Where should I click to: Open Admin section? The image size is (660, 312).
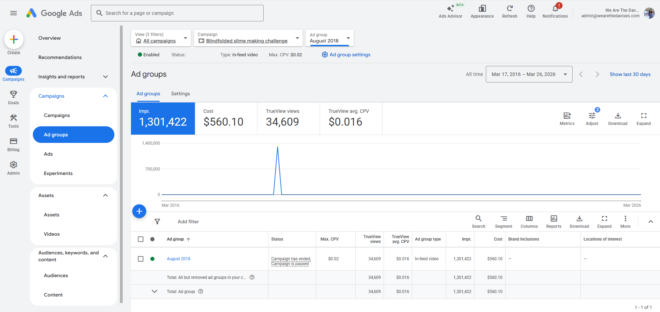pyautogui.click(x=13, y=168)
